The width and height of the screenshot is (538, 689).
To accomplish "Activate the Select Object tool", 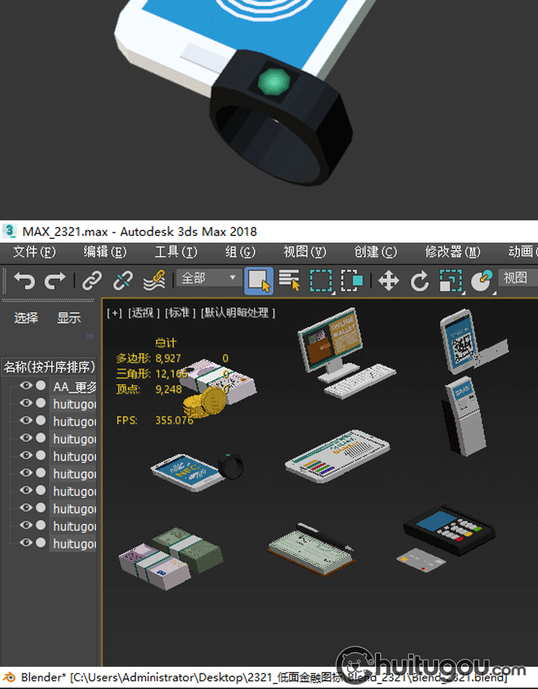I will click(258, 280).
